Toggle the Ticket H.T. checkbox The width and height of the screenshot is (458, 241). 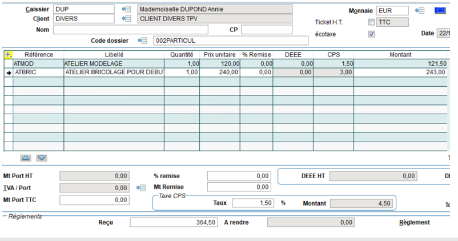(372, 22)
